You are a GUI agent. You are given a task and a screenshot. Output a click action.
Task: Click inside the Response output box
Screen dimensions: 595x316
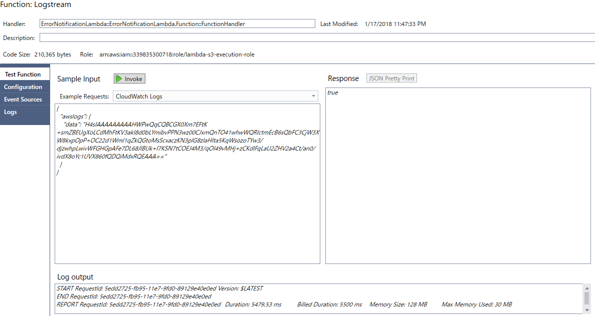point(458,175)
